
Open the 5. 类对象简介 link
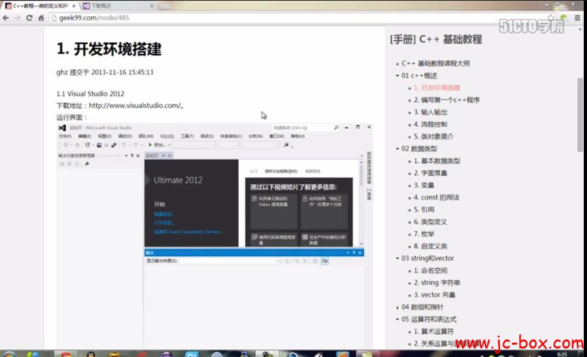[433, 137]
